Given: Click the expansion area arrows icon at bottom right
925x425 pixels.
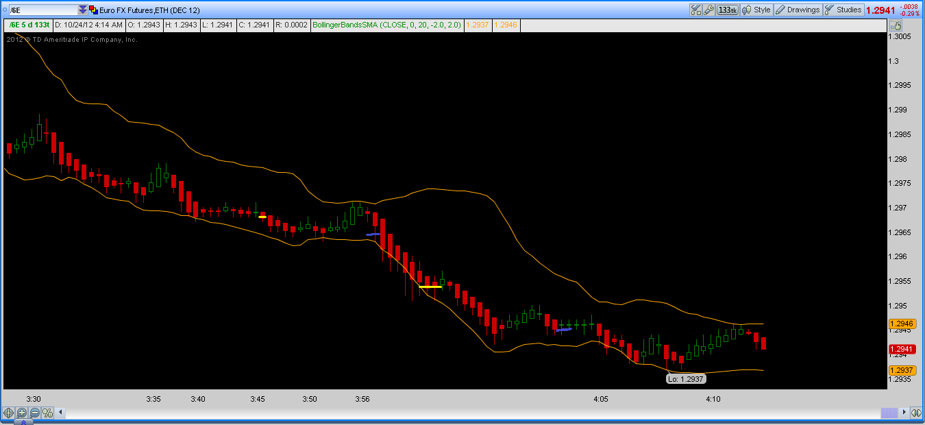Looking at the screenshot, I should click(916, 413).
